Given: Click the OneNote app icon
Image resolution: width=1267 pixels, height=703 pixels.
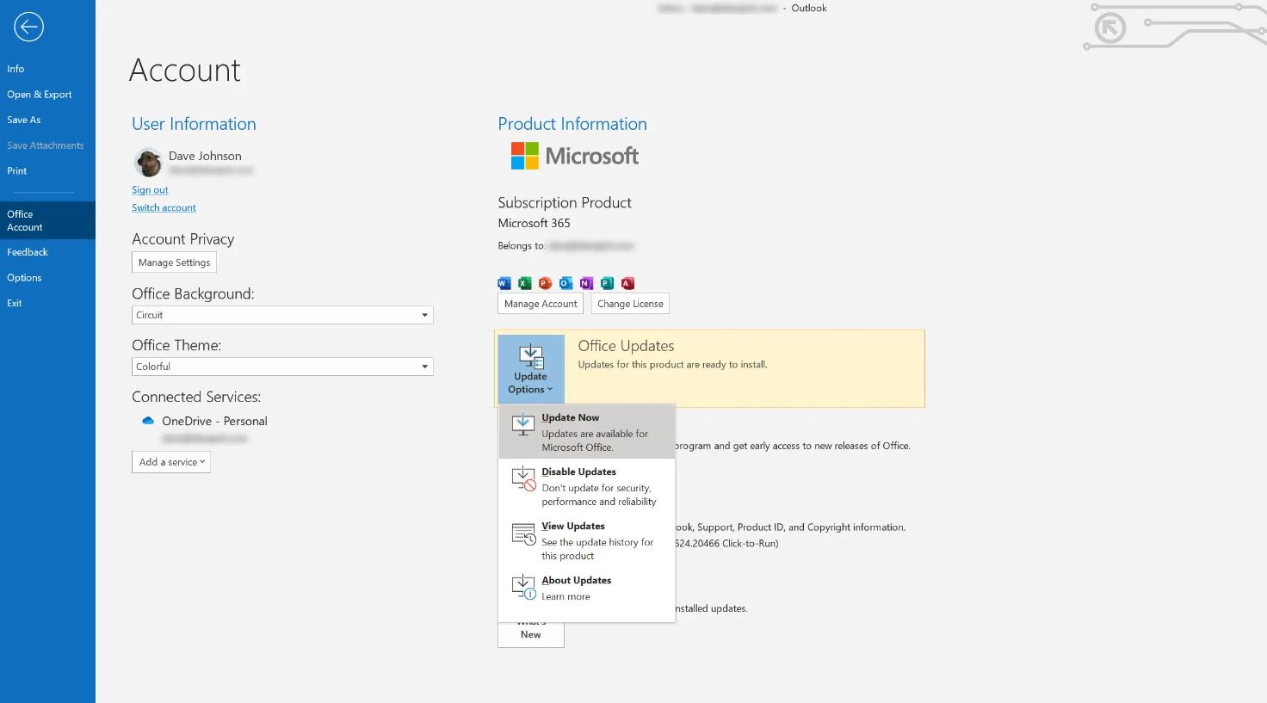Looking at the screenshot, I should click(586, 283).
